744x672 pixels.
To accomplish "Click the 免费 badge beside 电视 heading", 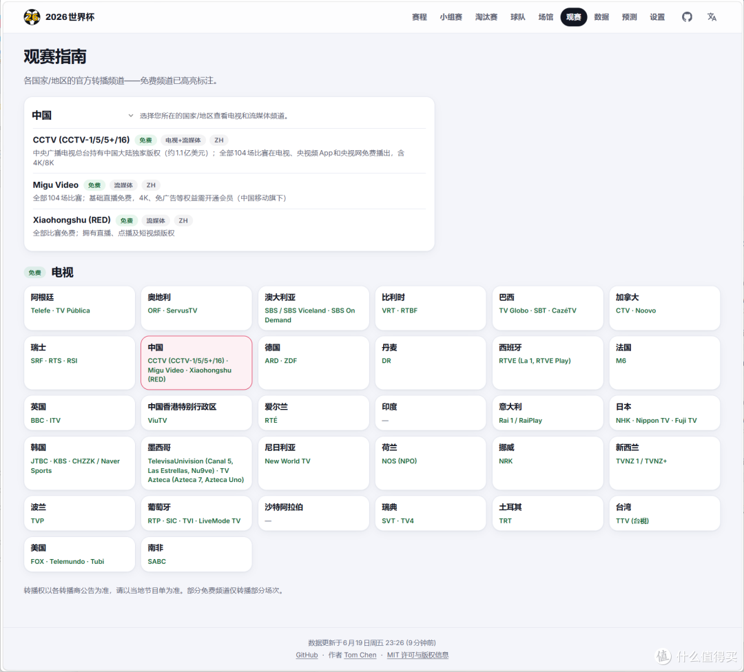I will [x=34, y=273].
